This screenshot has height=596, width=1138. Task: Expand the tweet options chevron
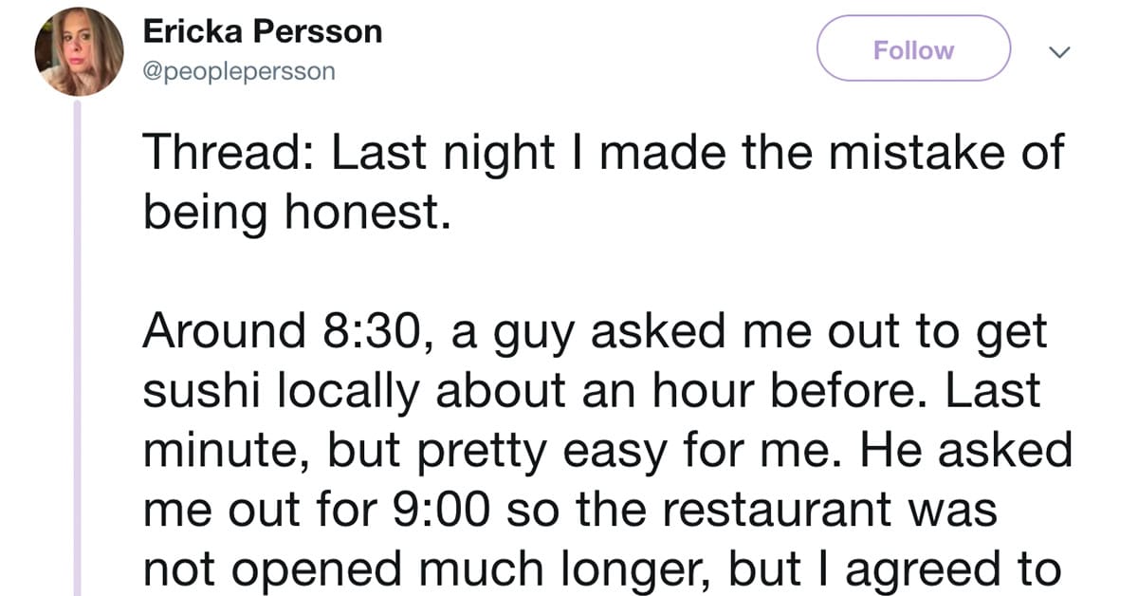coord(1060,52)
